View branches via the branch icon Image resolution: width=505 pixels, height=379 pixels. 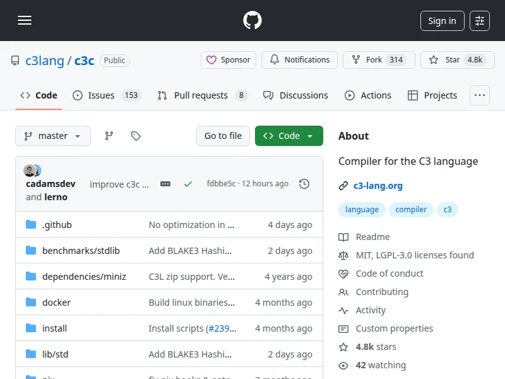pos(109,136)
